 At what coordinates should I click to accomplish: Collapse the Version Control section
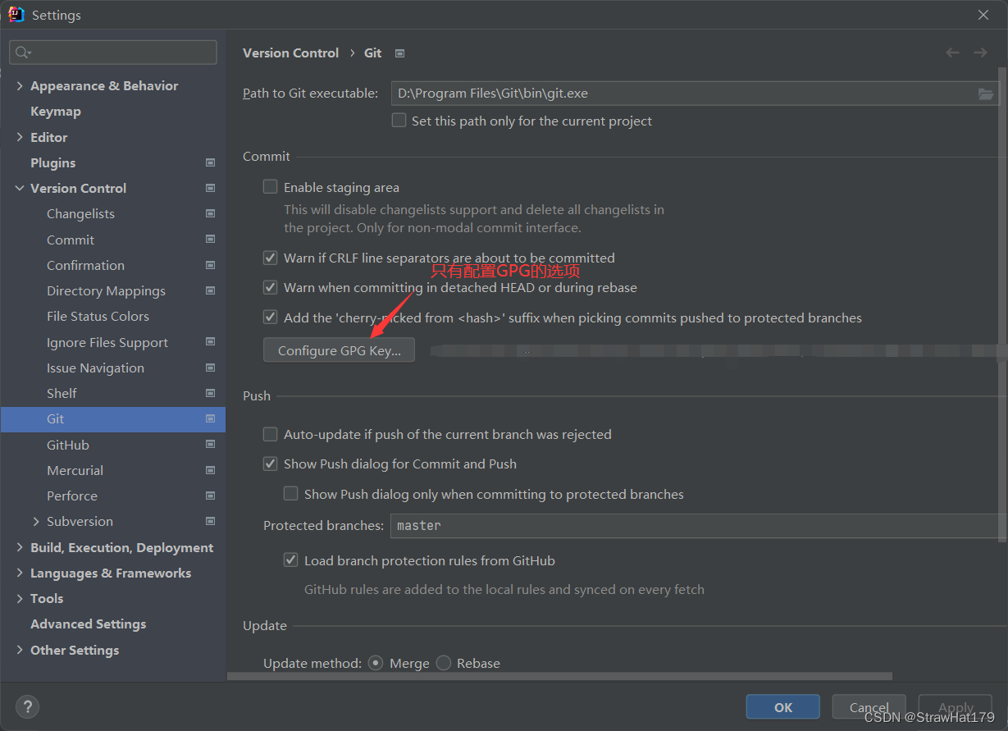(20, 188)
